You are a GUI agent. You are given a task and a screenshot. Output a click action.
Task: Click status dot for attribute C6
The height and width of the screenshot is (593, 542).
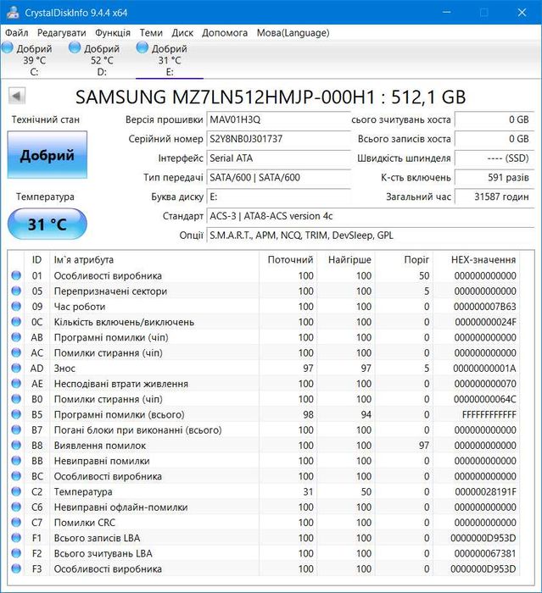[16, 507]
